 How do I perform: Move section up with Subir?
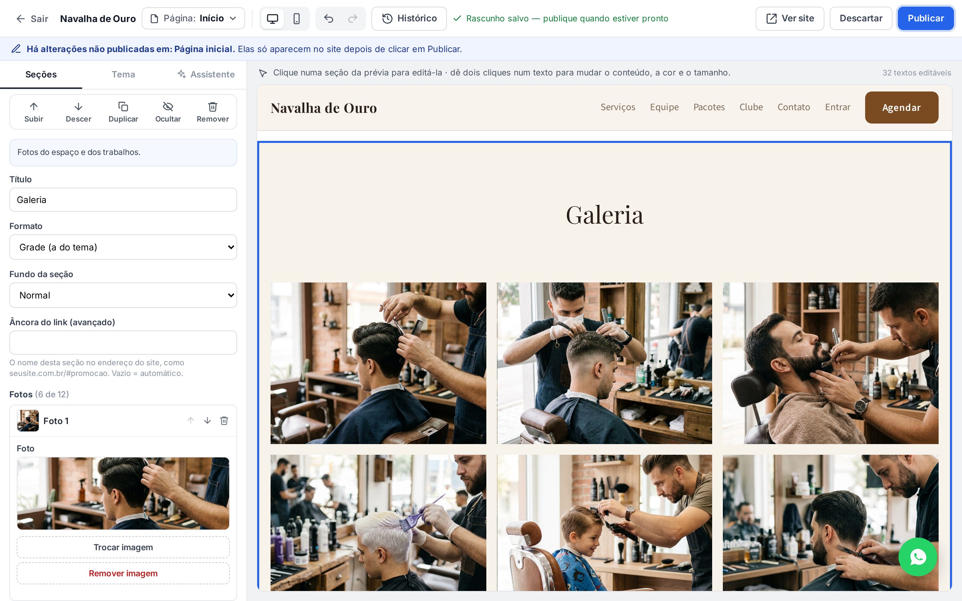coord(34,112)
